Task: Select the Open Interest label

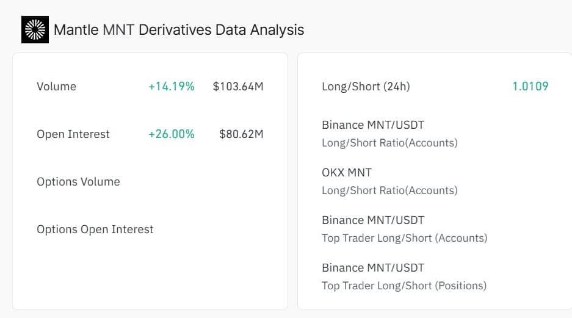Action: [73, 134]
